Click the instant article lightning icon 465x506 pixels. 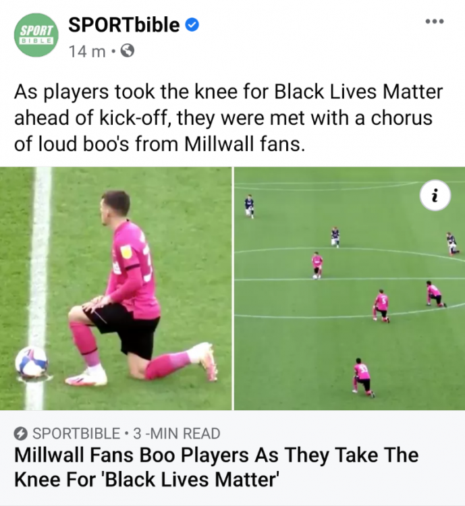(x=20, y=433)
